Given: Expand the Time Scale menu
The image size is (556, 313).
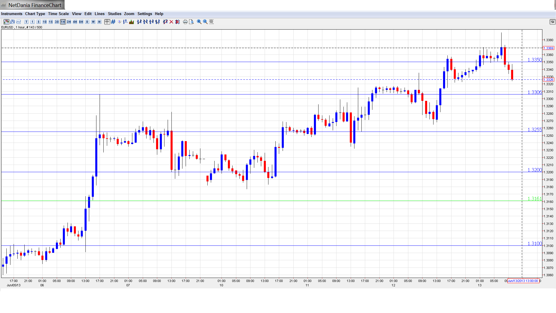Looking at the screenshot, I should 58,14.
